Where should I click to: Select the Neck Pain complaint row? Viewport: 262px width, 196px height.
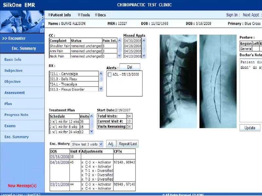[83, 56]
